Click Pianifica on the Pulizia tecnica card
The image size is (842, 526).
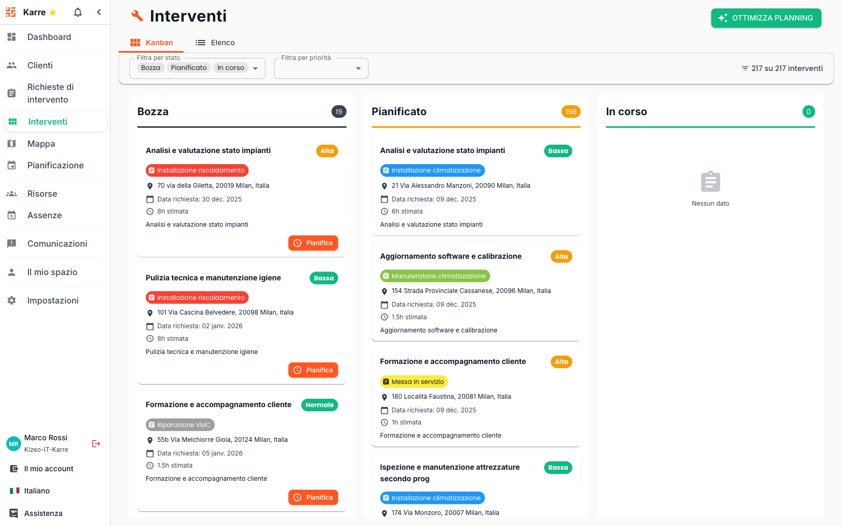(313, 370)
